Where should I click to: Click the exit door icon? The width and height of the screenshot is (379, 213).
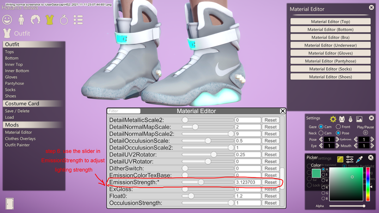pyautogui.click(x=10, y=204)
